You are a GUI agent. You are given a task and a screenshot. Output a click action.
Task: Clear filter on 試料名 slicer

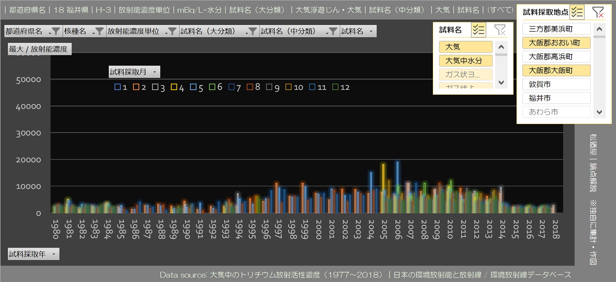point(499,29)
